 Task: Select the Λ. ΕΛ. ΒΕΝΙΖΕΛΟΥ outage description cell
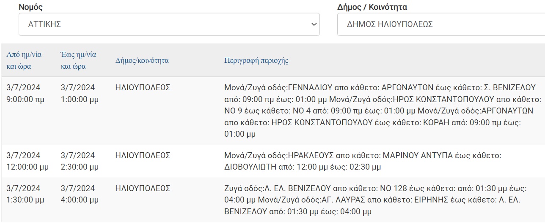click(x=375, y=200)
